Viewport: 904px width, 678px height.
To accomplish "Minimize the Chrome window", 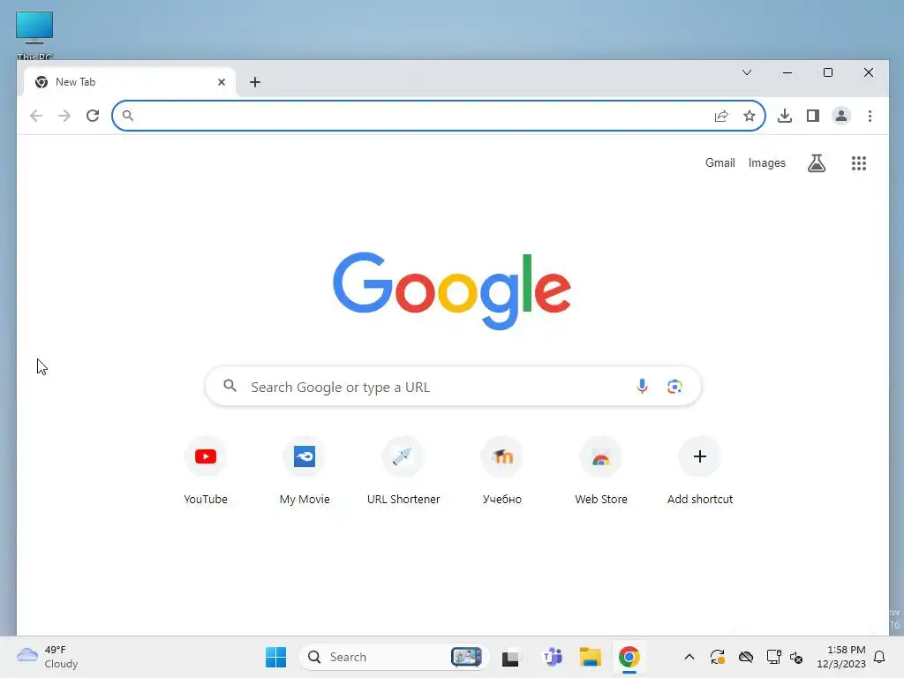I will [787, 72].
